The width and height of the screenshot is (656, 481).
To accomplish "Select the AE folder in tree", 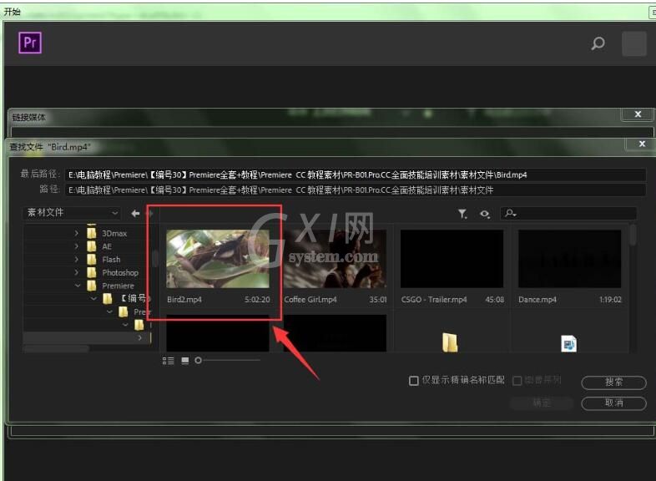I will coord(99,246).
